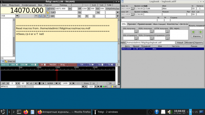Click the RsID CQ macro button
Screen dimensions: 205x115
tap(5, 65)
